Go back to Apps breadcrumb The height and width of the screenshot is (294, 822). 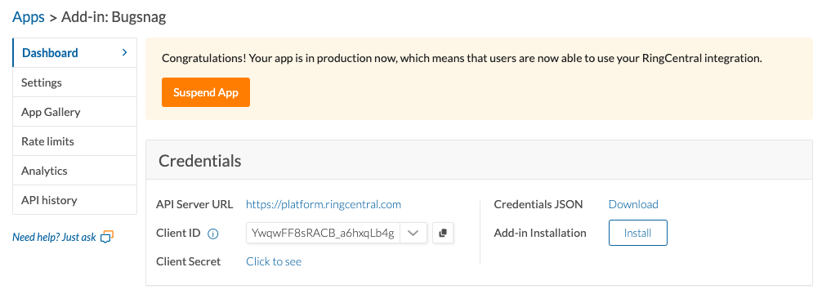[29, 17]
